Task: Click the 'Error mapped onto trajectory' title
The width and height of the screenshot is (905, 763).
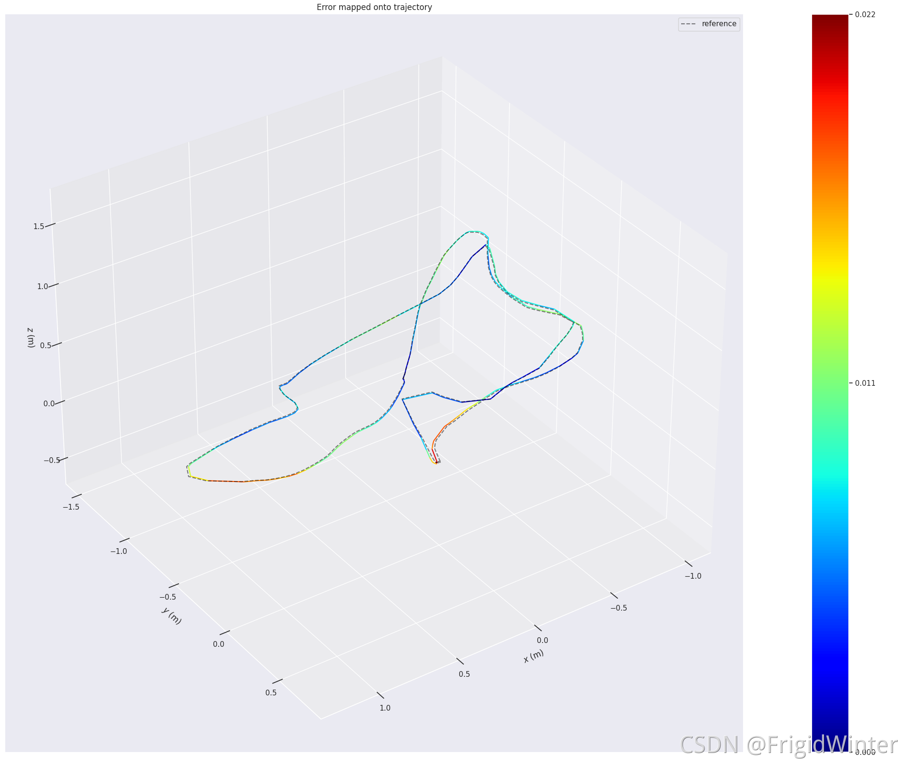Action: pos(374,7)
